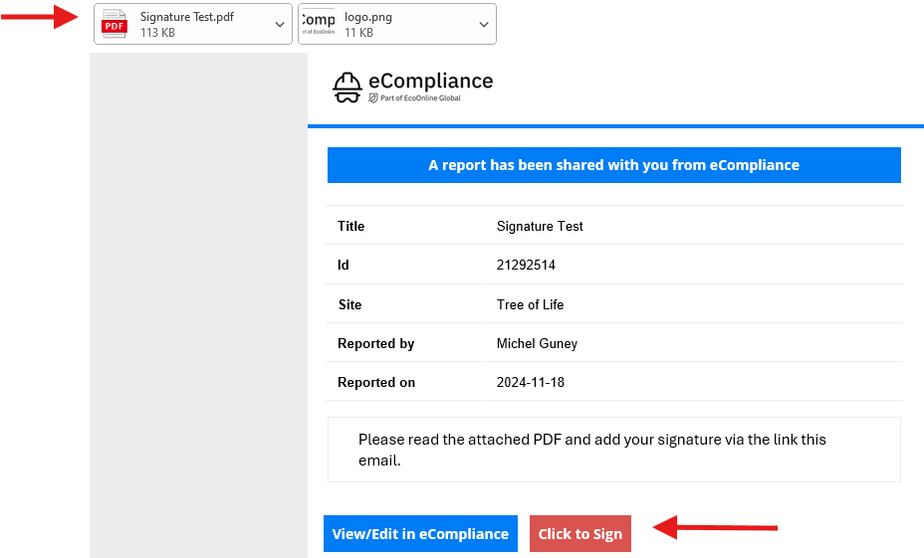Select the Signature Test title value

540,226
